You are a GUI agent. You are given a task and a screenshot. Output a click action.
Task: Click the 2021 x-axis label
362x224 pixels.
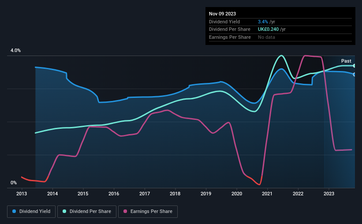(267, 194)
